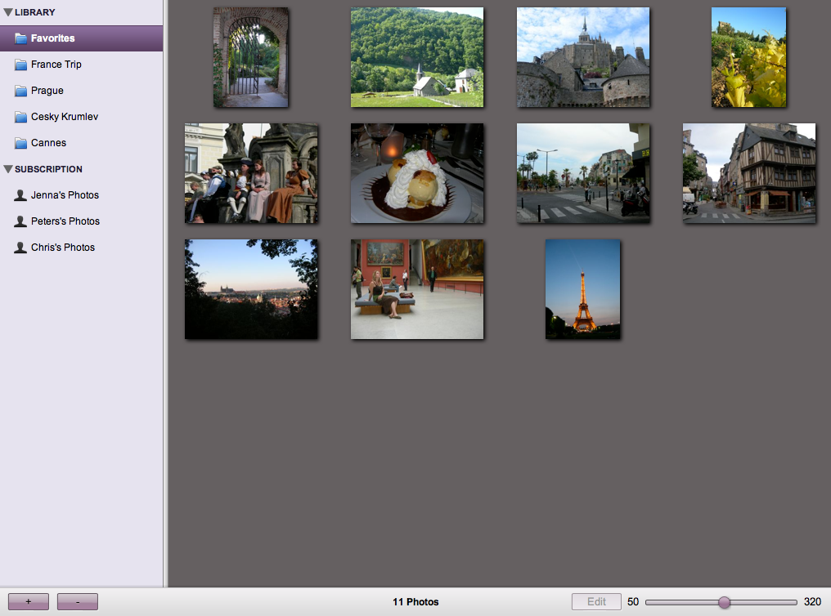This screenshot has height=616, width=831.
Task: Click the Edit button
Action: (x=596, y=602)
